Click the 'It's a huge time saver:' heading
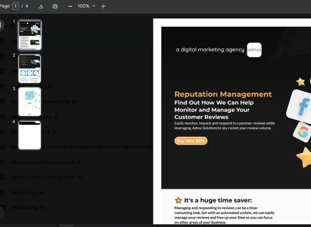This screenshot has height=227, width=311. click(x=218, y=200)
